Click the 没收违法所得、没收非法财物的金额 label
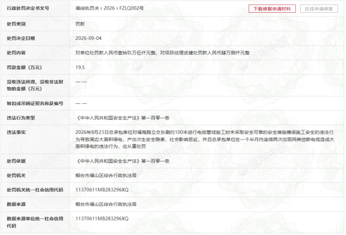This screenshot has height=235, width=346. pyautogui.click(x=35, y=85)
